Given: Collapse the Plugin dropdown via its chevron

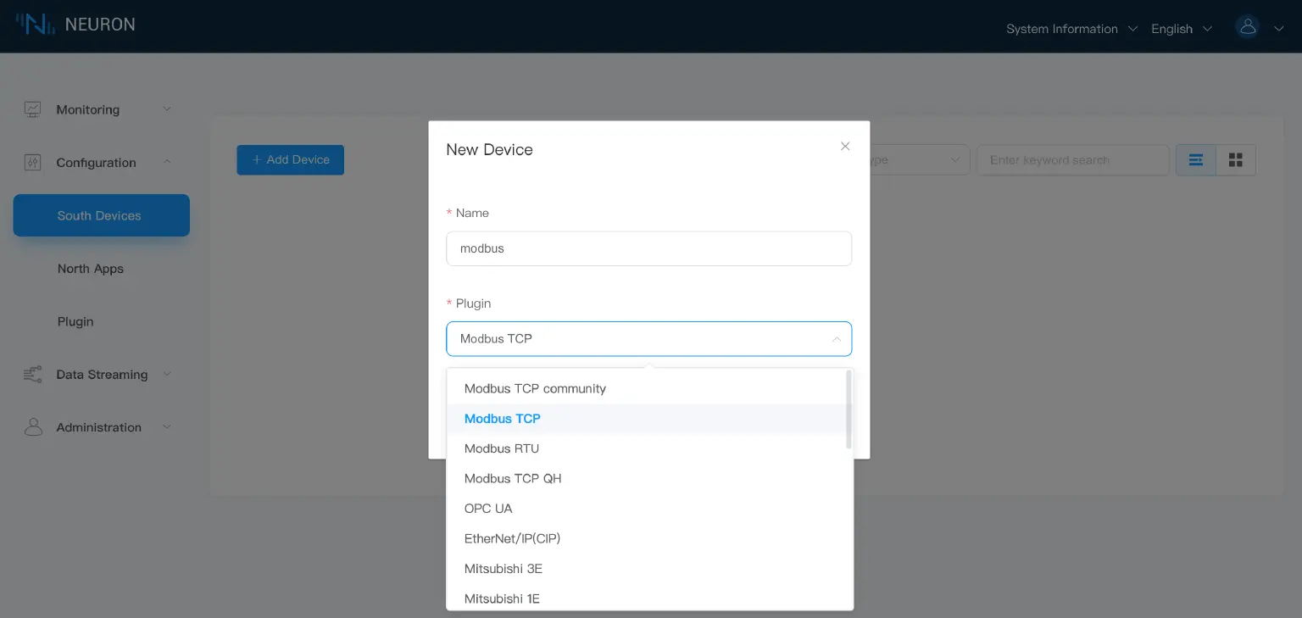Looking at the screenshot, I should click(837, 338).
